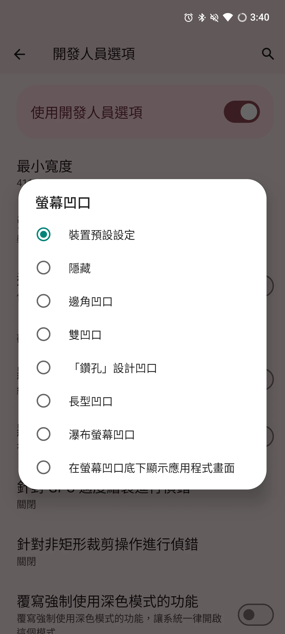Viewport: 285px width, 634px height.
Task: Toggle the 使用開發人員選項 switch
Action: coord(242,112)
